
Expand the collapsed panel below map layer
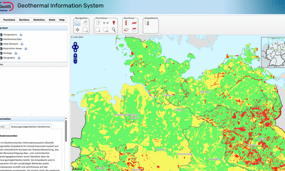(34, 64)
